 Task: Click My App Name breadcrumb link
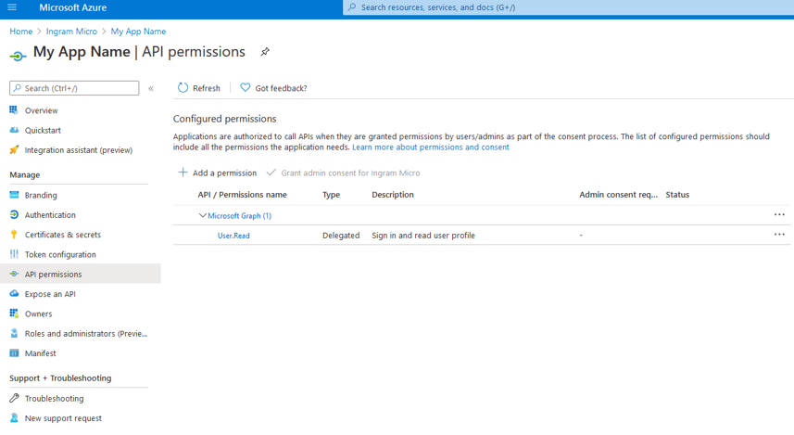[138, 32]
